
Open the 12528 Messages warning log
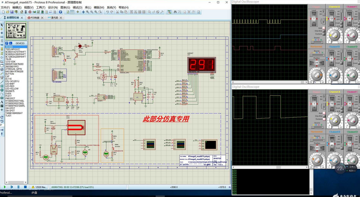(x=39, y=187)
